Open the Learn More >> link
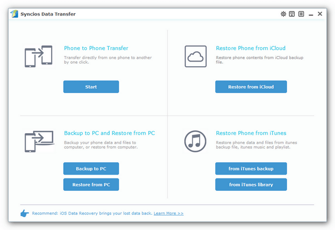335x230 pixels. pos(168,213)
